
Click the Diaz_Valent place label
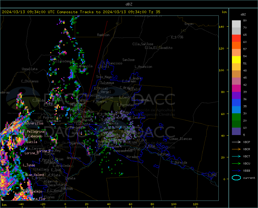[35, 175]
